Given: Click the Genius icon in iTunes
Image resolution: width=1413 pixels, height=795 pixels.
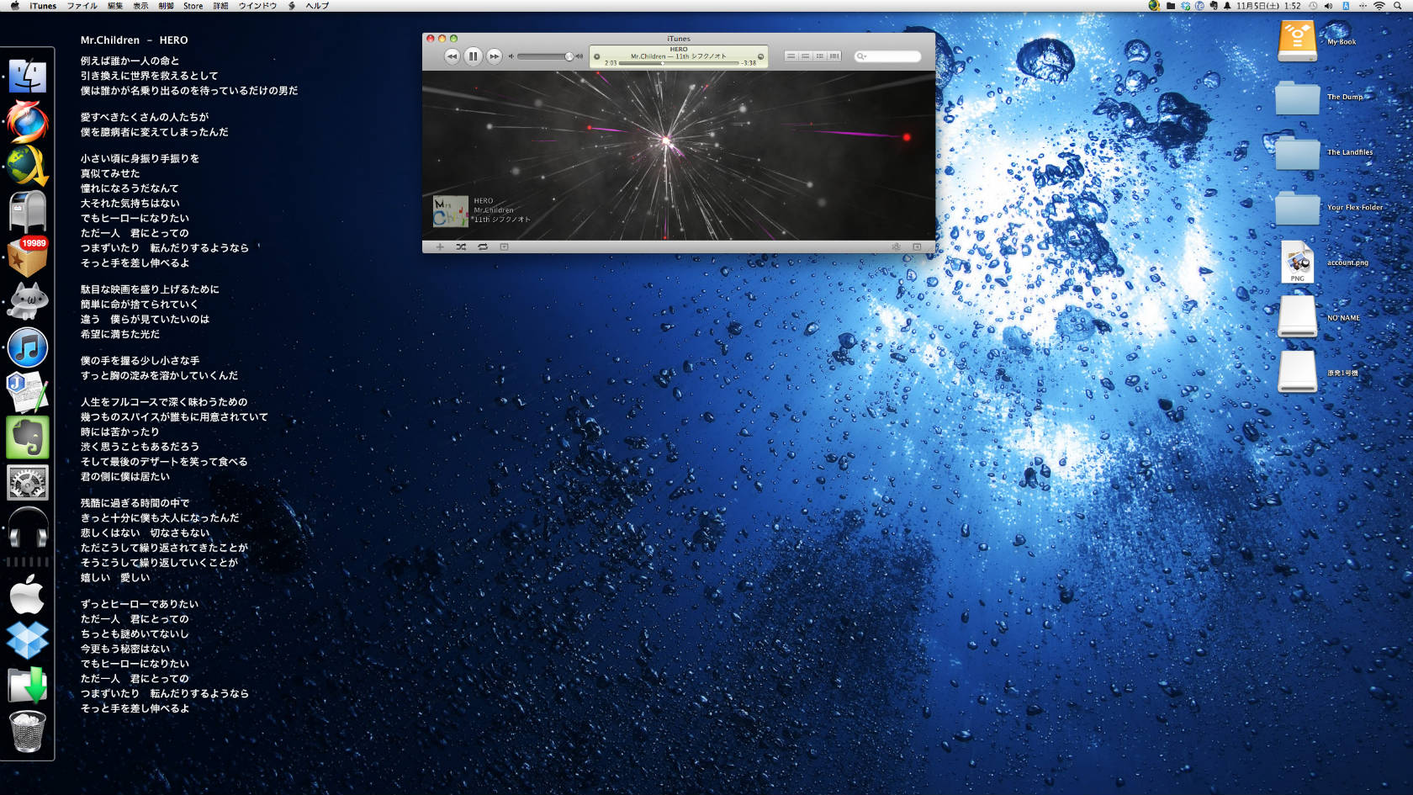Looking at the screenshot, I should (896, 247).
